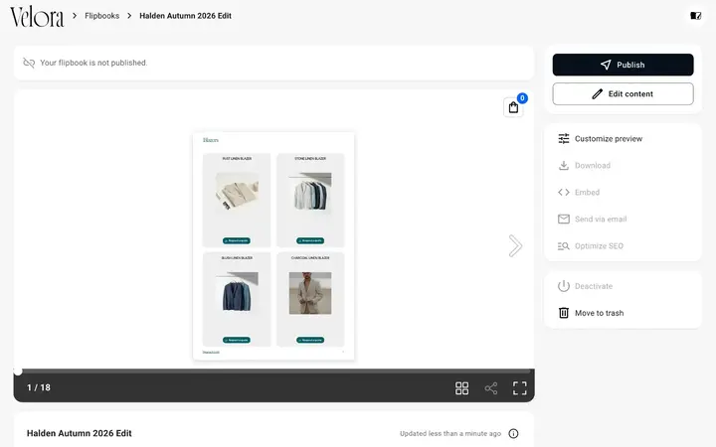Click the flipbook page progress bar
The height and width of the screenshot is (447, 716).
click(x=274, y=372)
